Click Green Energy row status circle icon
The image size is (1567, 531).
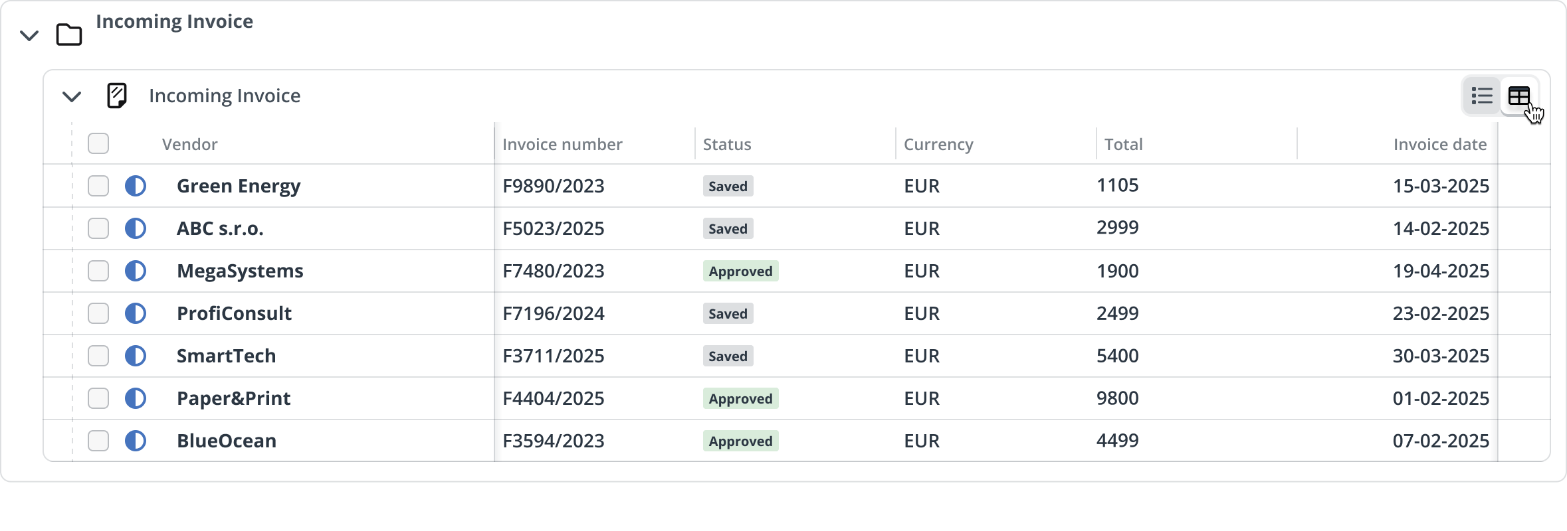coord(136,186)
